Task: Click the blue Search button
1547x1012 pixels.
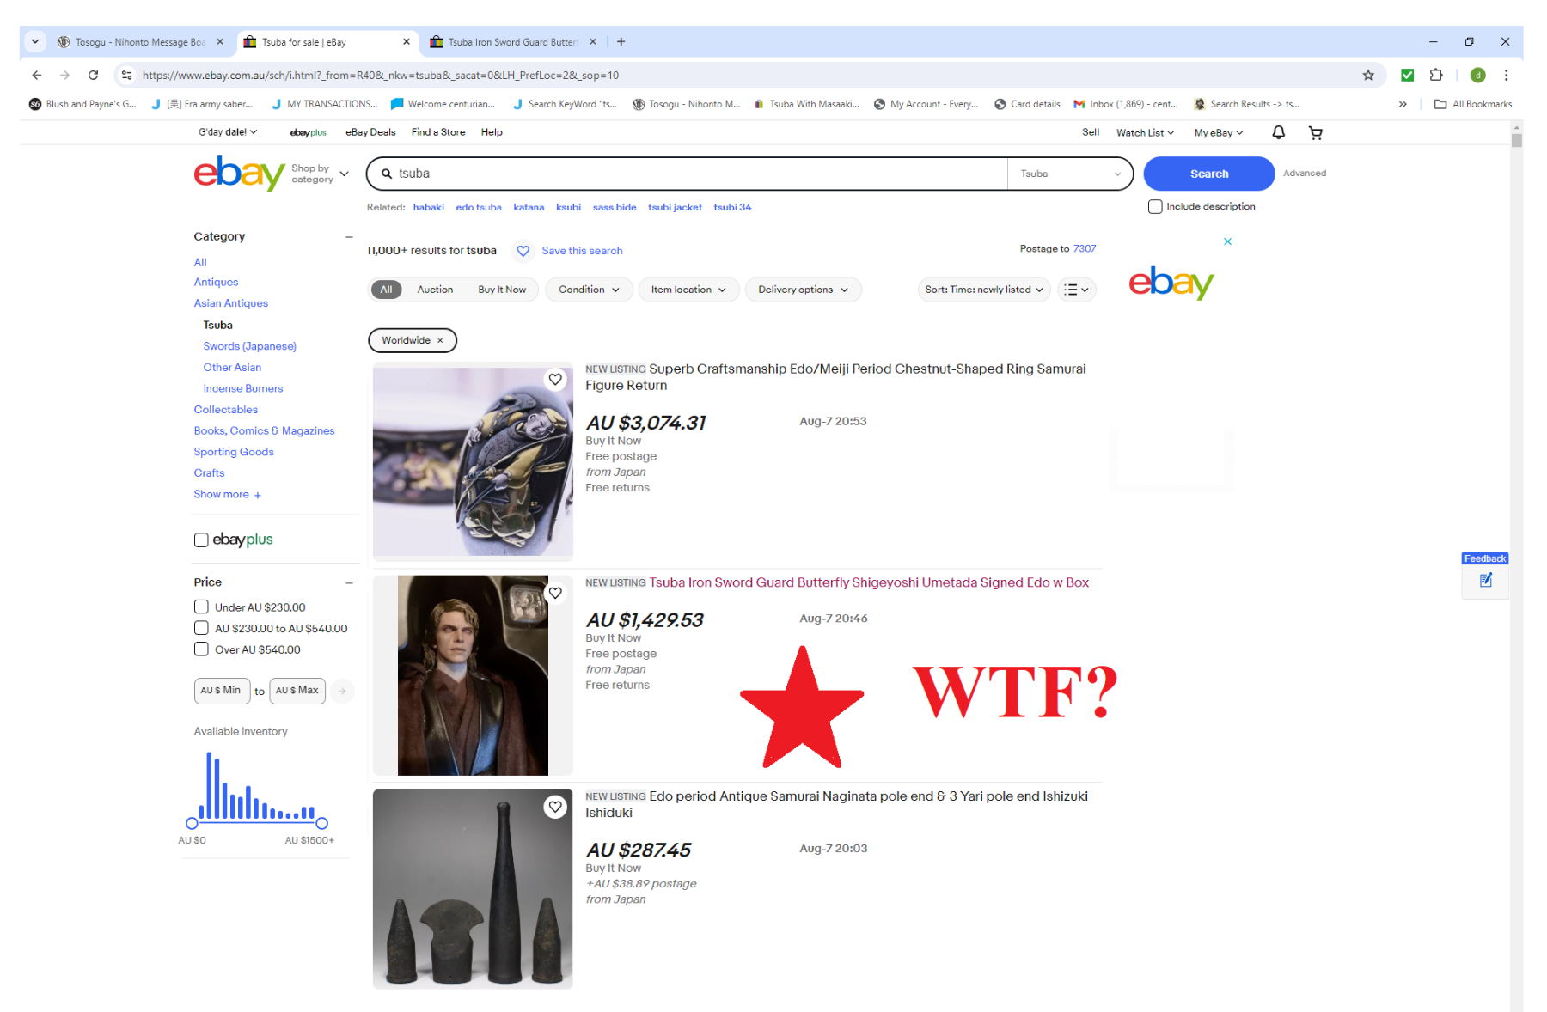Action: click(1208, 174)
